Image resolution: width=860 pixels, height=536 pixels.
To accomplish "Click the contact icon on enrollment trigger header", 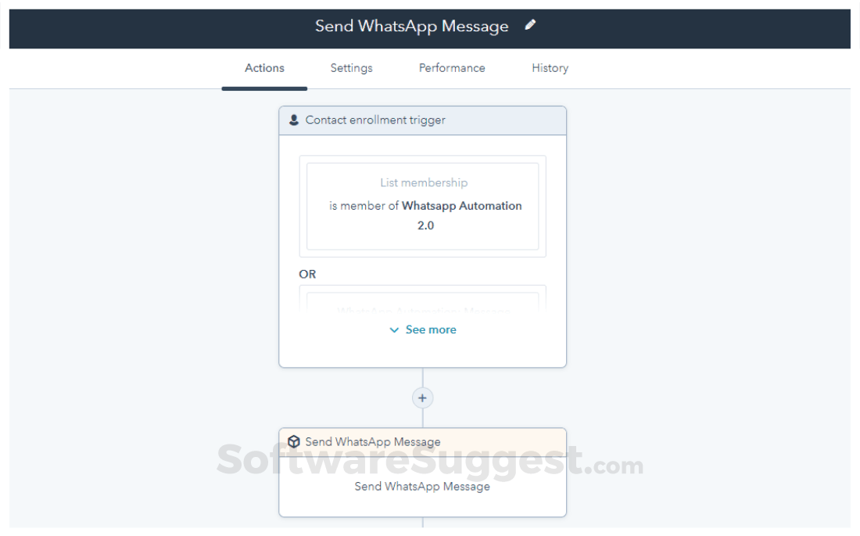I will pos(293,120).
